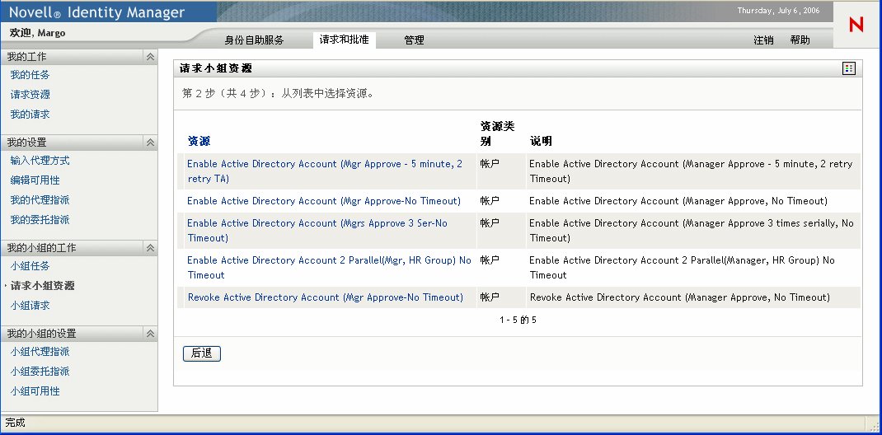Open 小组请求 link
This screenshot has height=435, width=882.
pyautogui.click(x=30, y=306)
